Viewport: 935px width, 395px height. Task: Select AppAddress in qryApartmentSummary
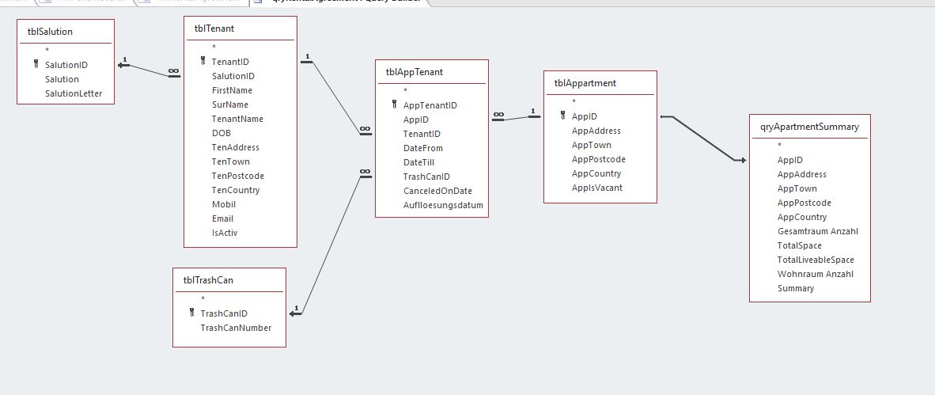[x=802, y=174]
